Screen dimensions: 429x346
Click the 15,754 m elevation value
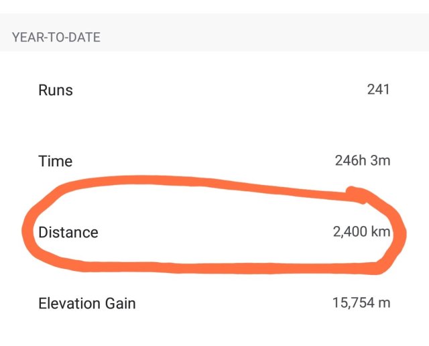(361, 303)
